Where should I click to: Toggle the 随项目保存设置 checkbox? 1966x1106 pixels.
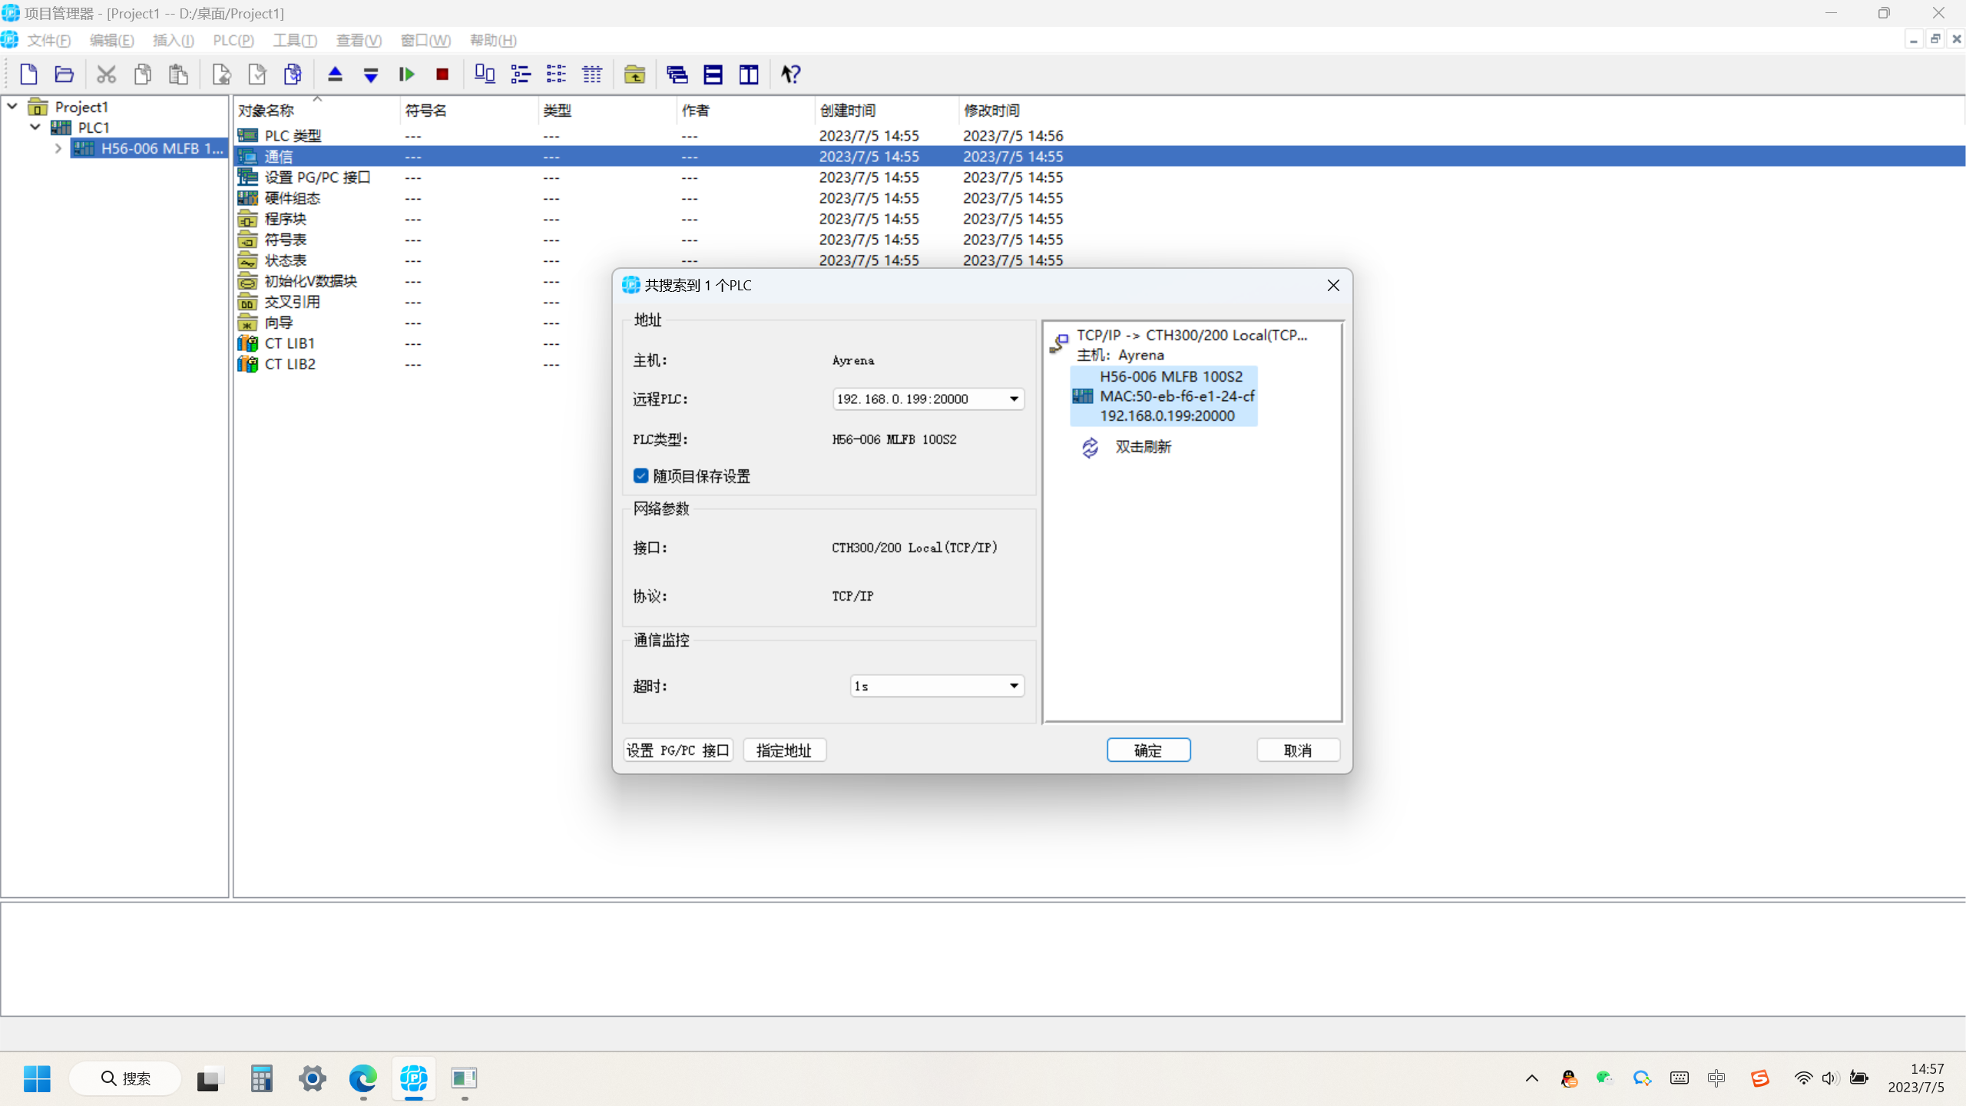click(x=641, y=476)
